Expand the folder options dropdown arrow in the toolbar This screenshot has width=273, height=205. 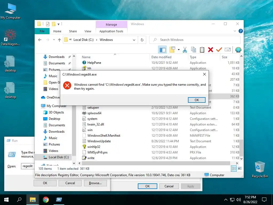tap(179, 50)
